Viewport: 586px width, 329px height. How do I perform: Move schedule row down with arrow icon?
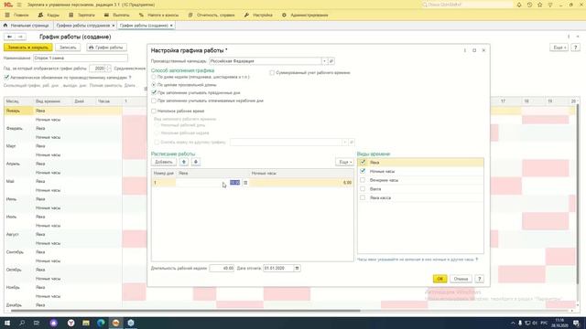195,162
